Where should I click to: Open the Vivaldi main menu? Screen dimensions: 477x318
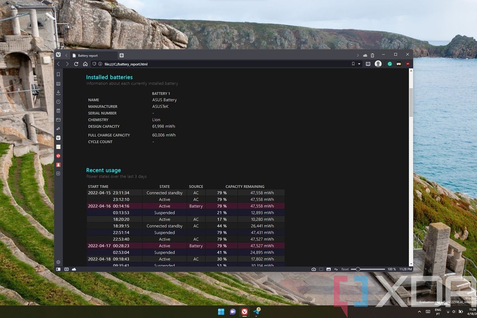(x=58, y=55)
